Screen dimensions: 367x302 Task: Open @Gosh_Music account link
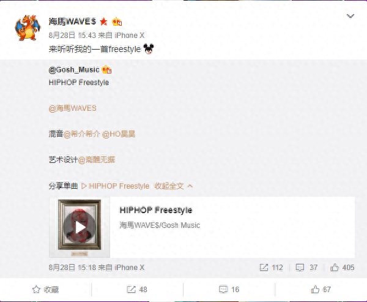click(x=74, y=70)
